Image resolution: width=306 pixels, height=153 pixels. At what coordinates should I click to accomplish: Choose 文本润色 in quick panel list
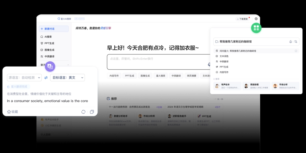point(224,56)
